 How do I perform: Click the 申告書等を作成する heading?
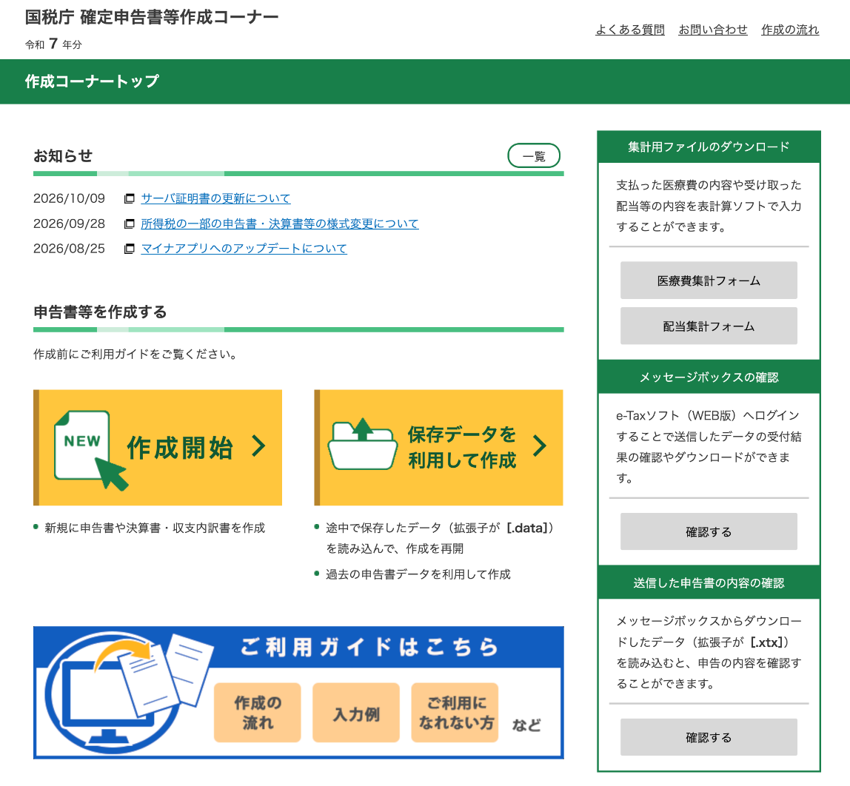tap(100, 312)
